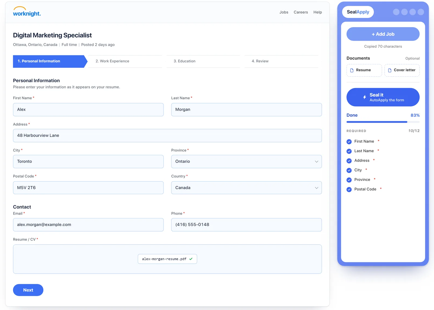
Task: Click the Next button
Action: tap(28, 290)
